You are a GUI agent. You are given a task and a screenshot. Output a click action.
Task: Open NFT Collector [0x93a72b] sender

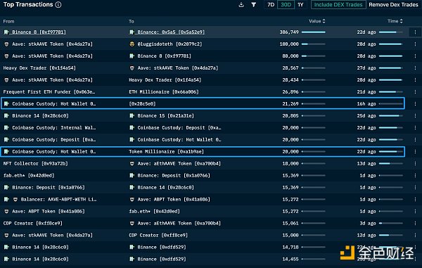point(35,163)
